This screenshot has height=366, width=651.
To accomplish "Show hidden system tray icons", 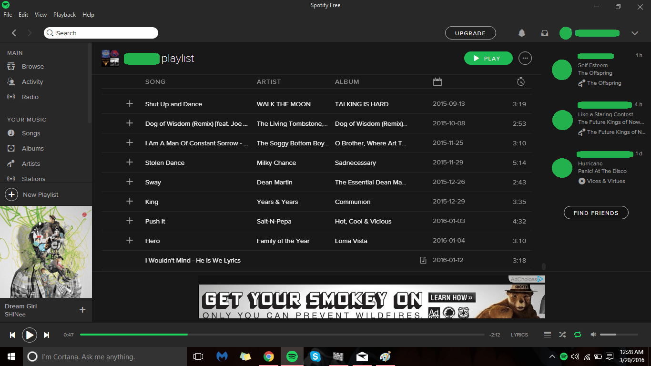I will pos(552,356).
